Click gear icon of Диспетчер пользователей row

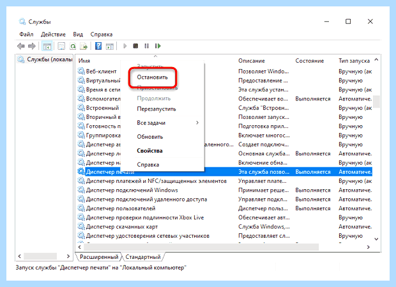point(81,208)
